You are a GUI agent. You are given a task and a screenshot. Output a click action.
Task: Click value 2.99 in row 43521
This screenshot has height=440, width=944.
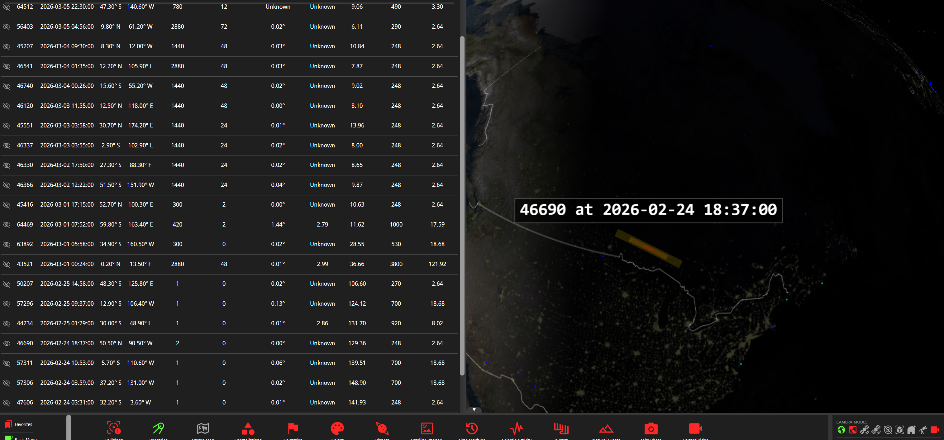322,264
